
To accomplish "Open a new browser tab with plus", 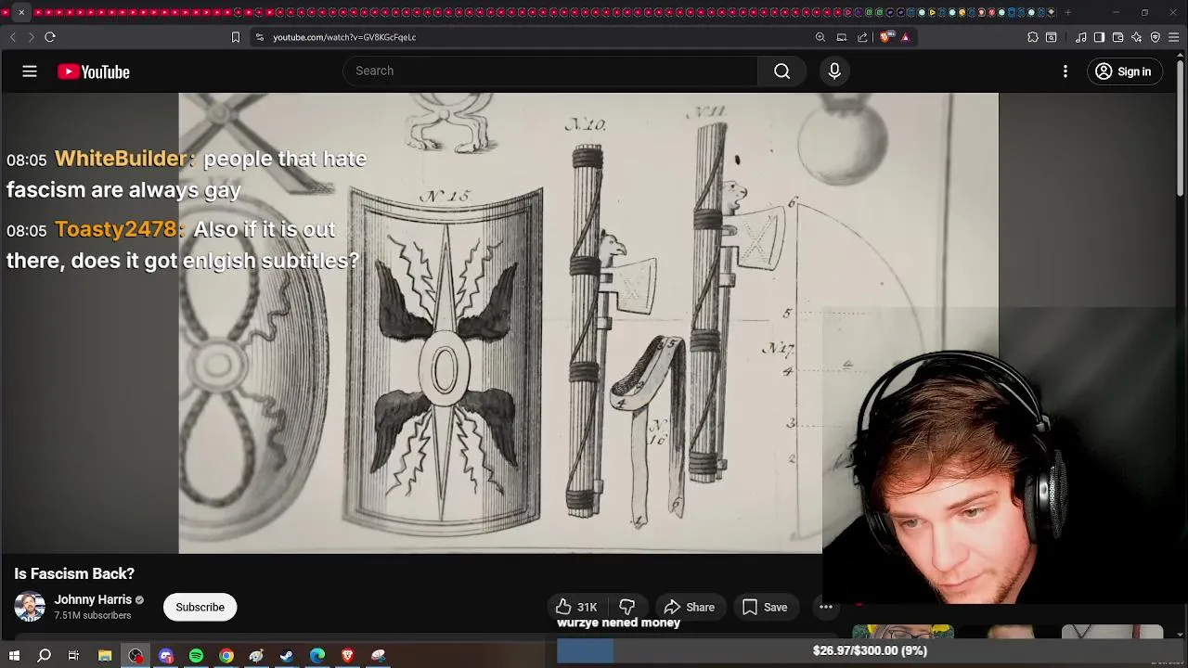I will 1067,12.
